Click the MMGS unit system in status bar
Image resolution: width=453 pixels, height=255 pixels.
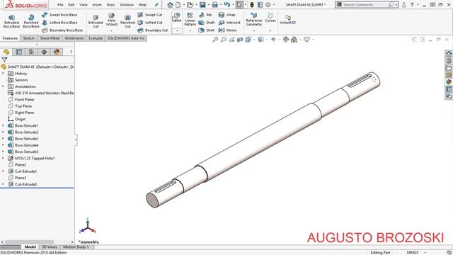(x=413, y=252)
